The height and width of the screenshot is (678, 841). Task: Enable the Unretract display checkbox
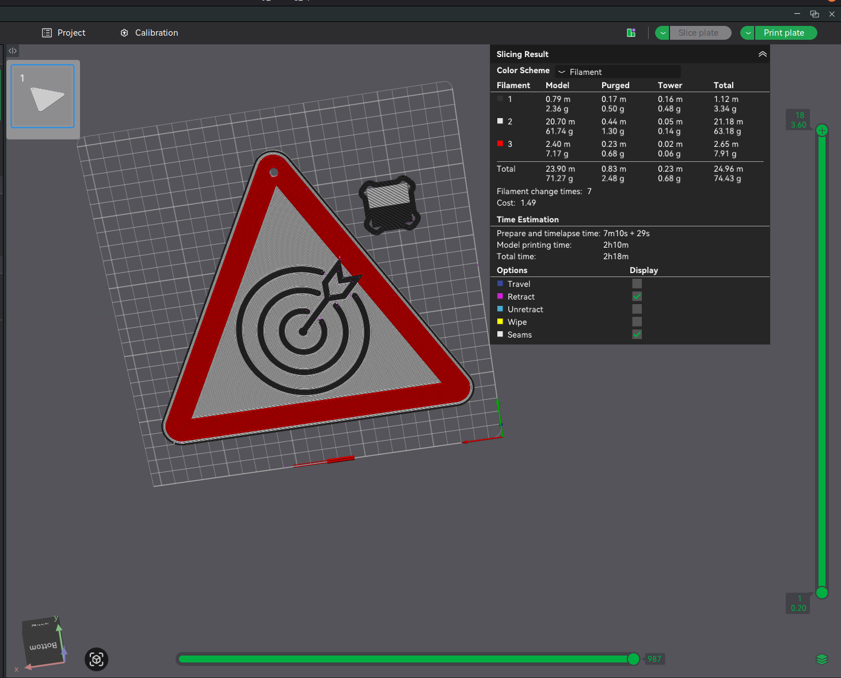pos(637,309)
